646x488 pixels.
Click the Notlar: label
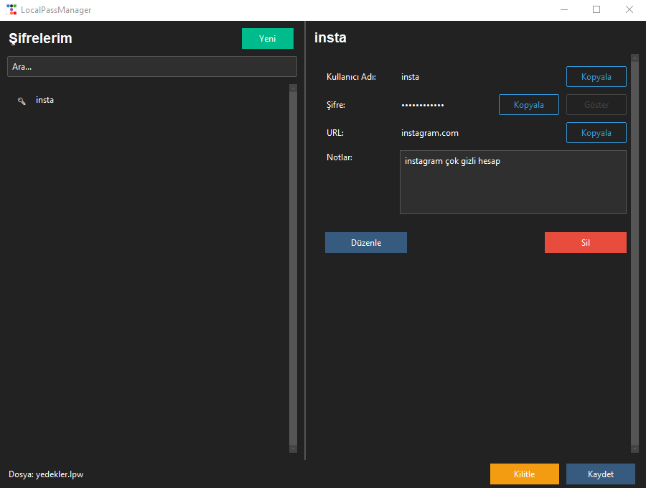point(340,157)
